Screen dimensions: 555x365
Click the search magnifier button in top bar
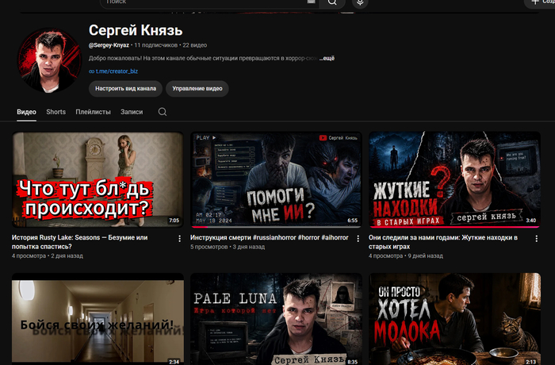click(x=332, y=2)
